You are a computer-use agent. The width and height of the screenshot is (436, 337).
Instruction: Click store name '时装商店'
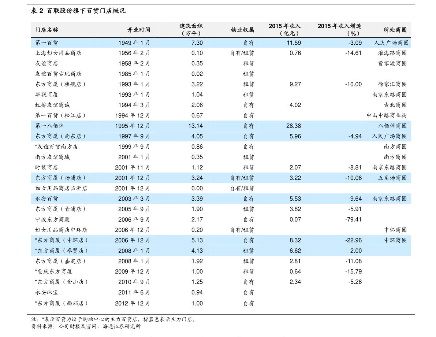pyautogui.click(x=46, y=167)
